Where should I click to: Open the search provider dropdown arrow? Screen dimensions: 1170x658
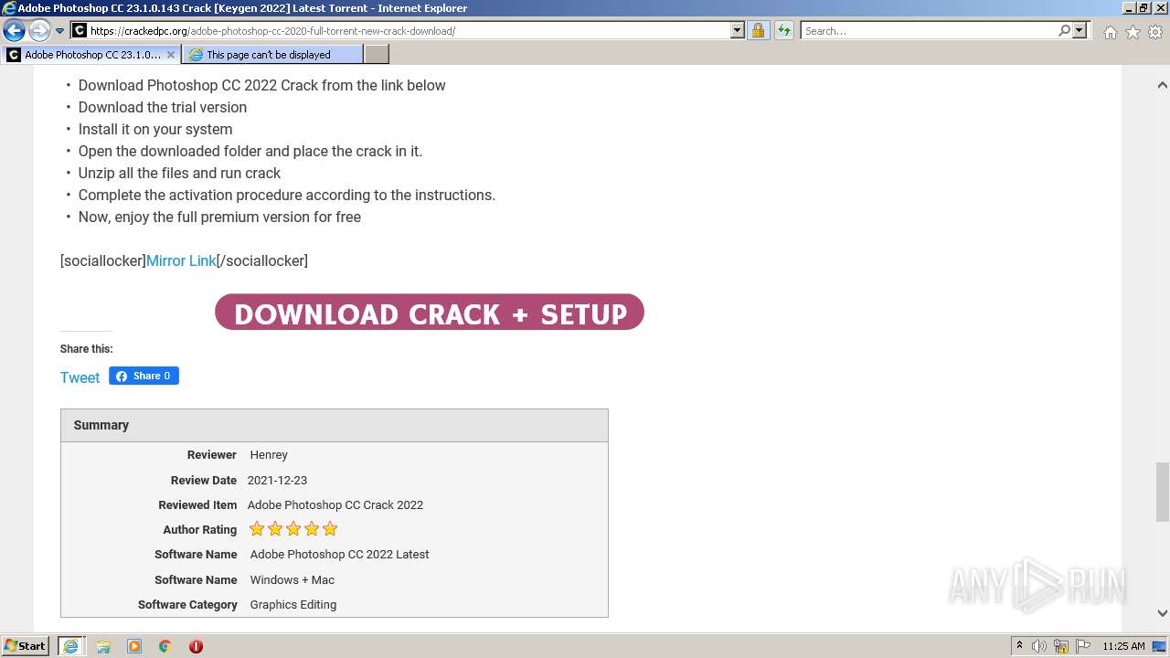(x=1080, y=30)
